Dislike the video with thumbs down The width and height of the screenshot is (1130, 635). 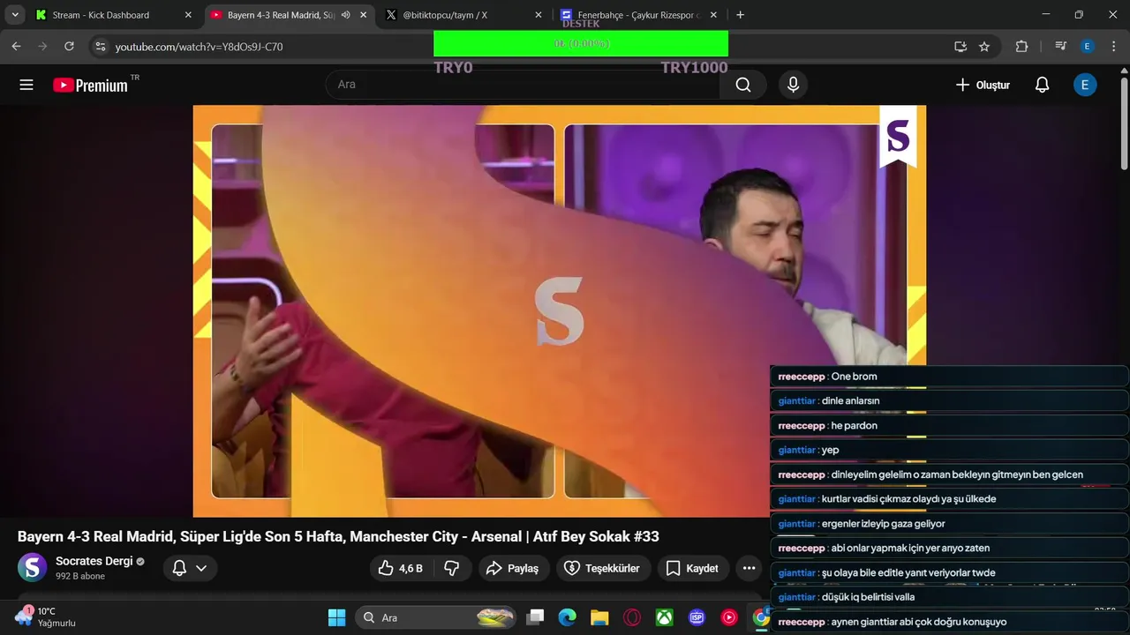[x=452, y=568]
